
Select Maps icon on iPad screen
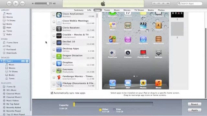tap(113, 25)
